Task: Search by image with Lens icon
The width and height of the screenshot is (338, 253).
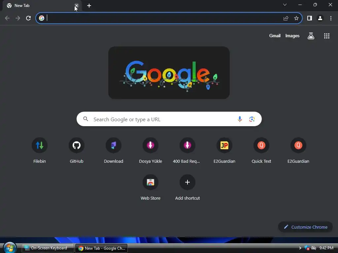Action: point(252,119)
